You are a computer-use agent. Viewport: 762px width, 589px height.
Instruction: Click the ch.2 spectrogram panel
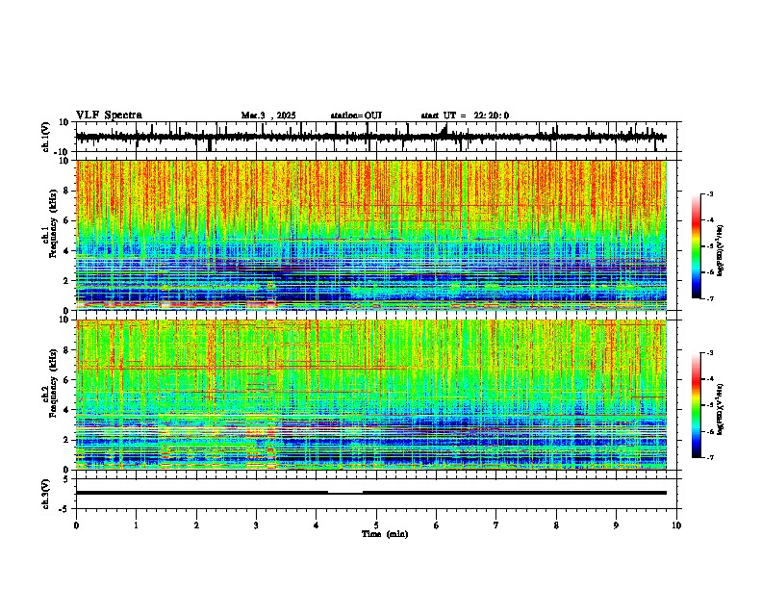tap(371, 395)
